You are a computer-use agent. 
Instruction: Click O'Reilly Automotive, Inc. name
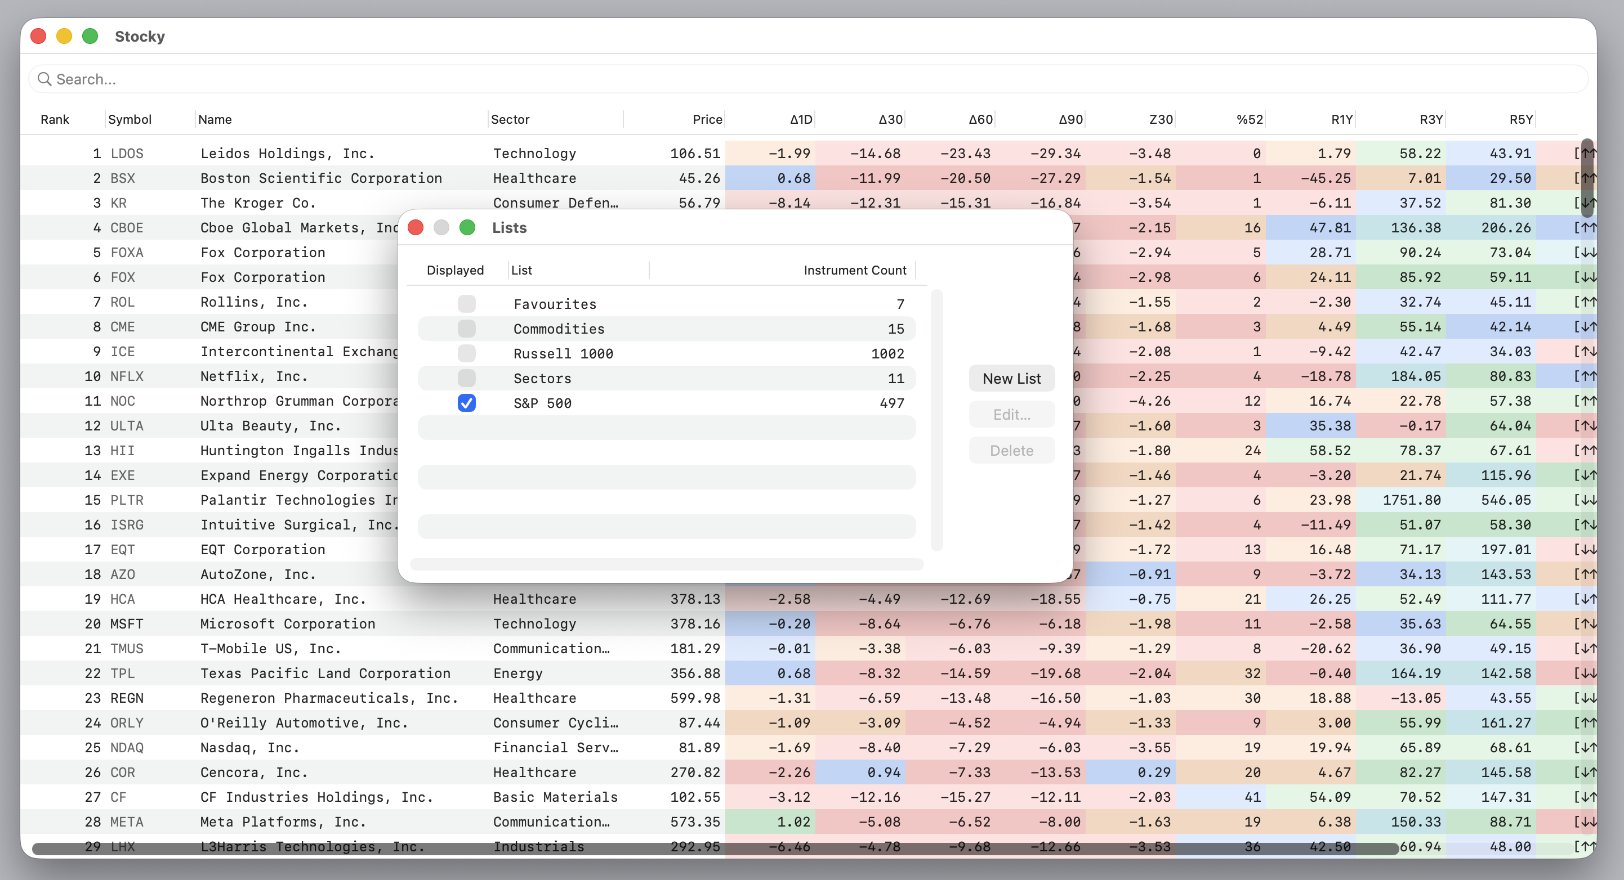click(304, 722)
